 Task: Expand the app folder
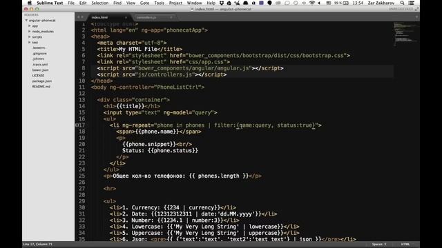coord(29,26)
